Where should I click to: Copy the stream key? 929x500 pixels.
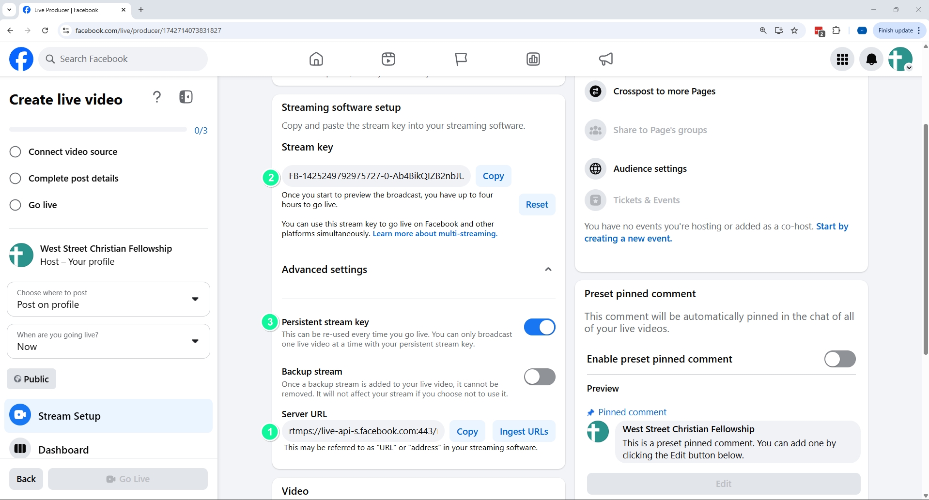coord(493,176)
